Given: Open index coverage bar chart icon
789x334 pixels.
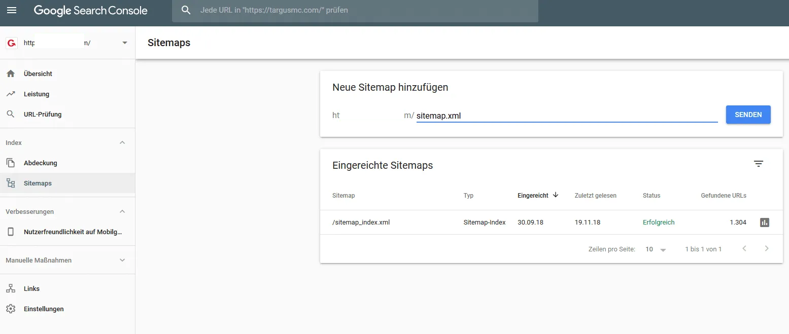Looking at the screenshot, I should [765, 222].
